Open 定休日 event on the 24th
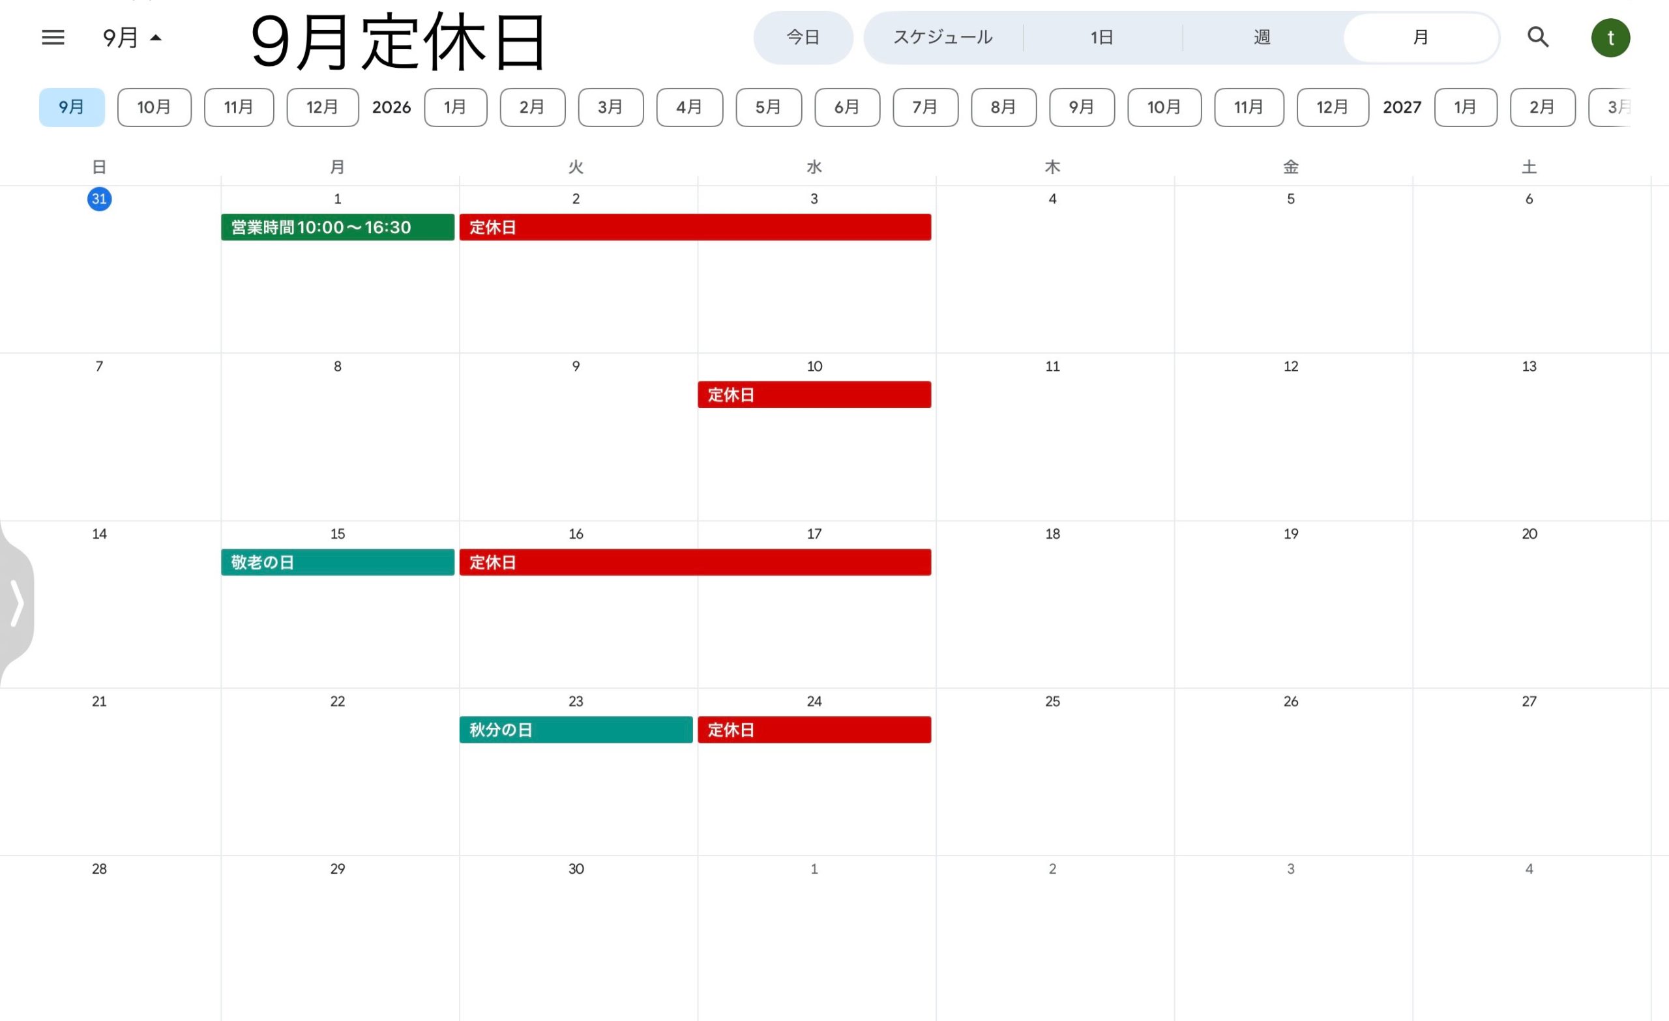The image size is (1669, 1021). (x=814, y=730)
